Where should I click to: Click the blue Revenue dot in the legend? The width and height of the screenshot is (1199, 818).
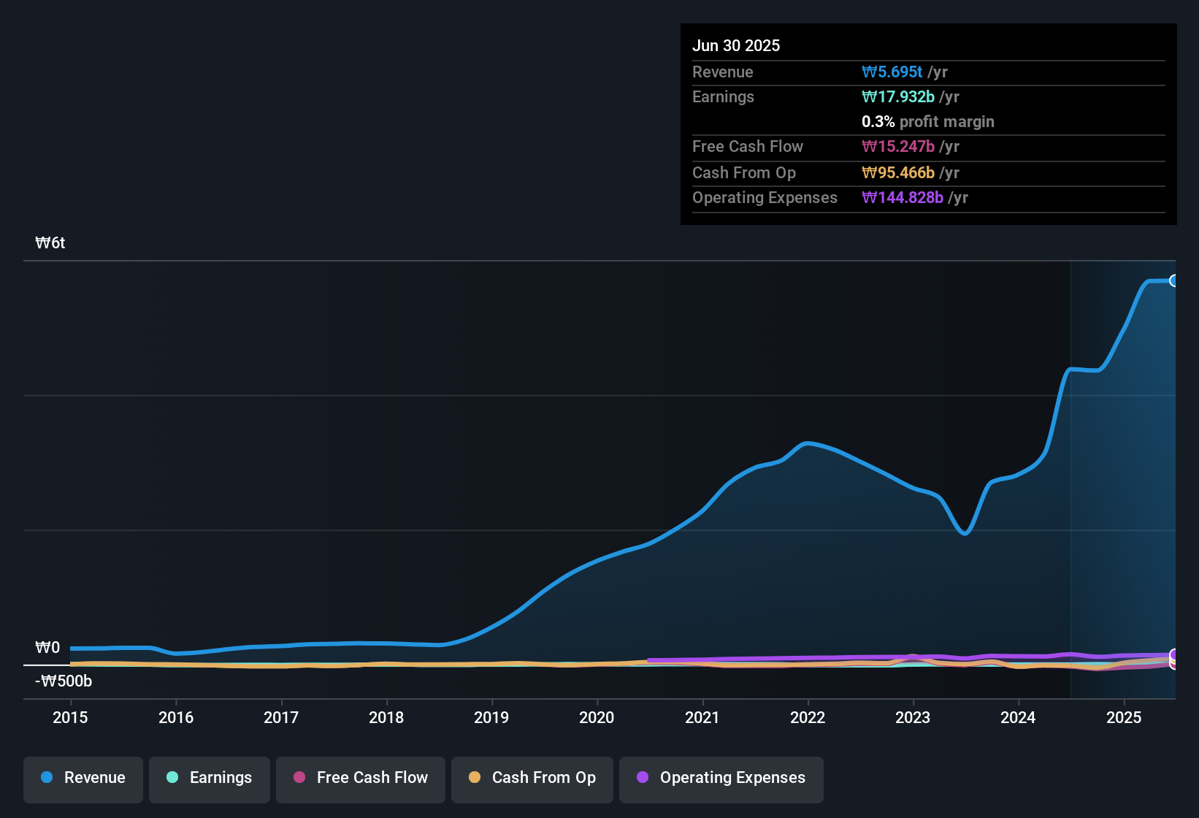47,778
